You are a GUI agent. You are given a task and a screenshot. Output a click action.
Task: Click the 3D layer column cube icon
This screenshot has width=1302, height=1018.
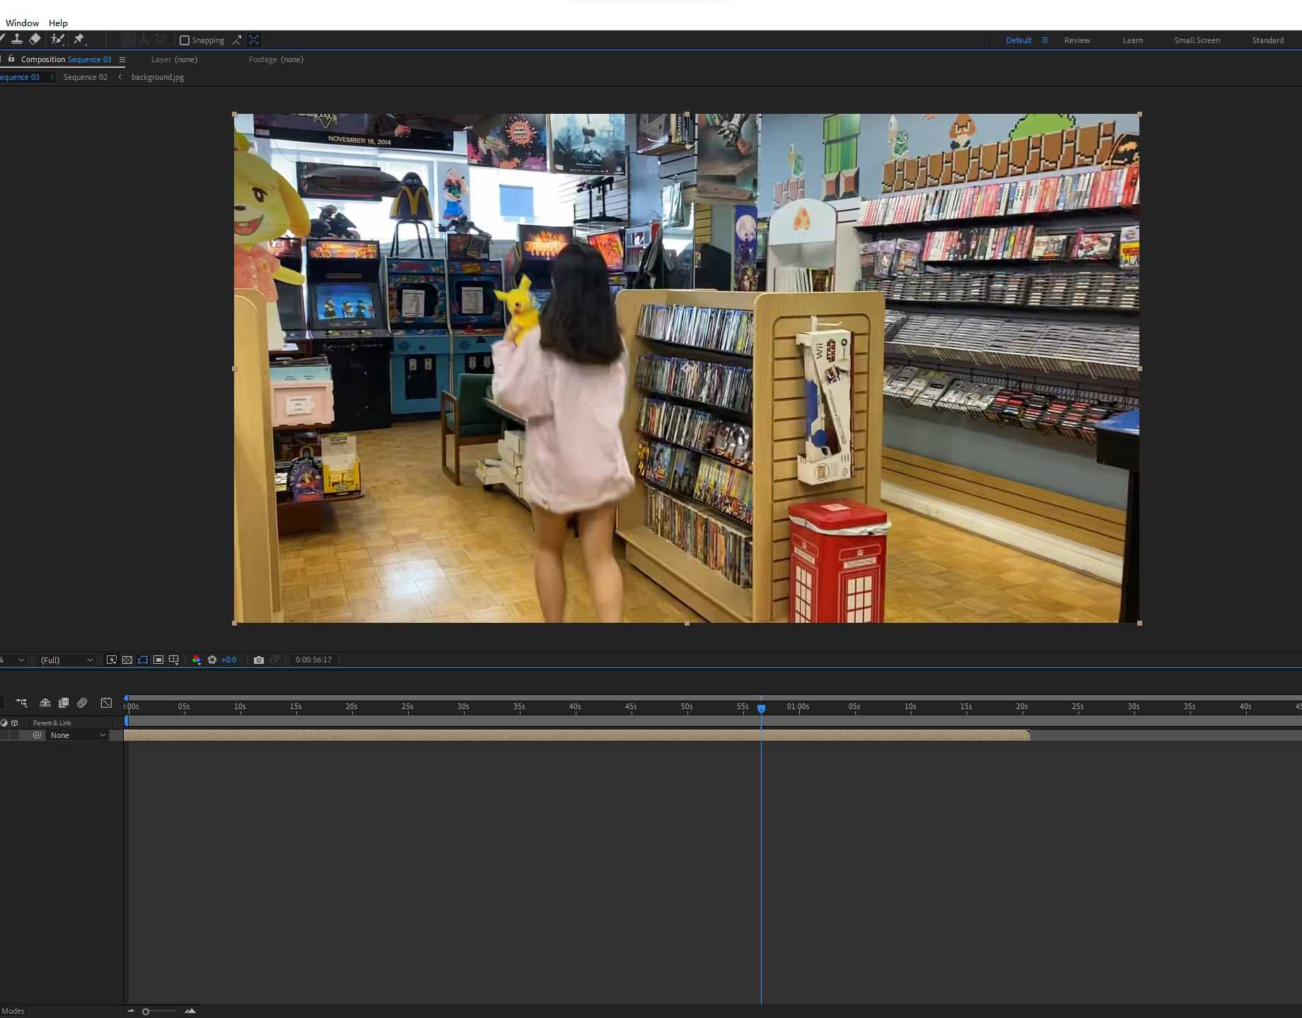click(x=15, y=722)
